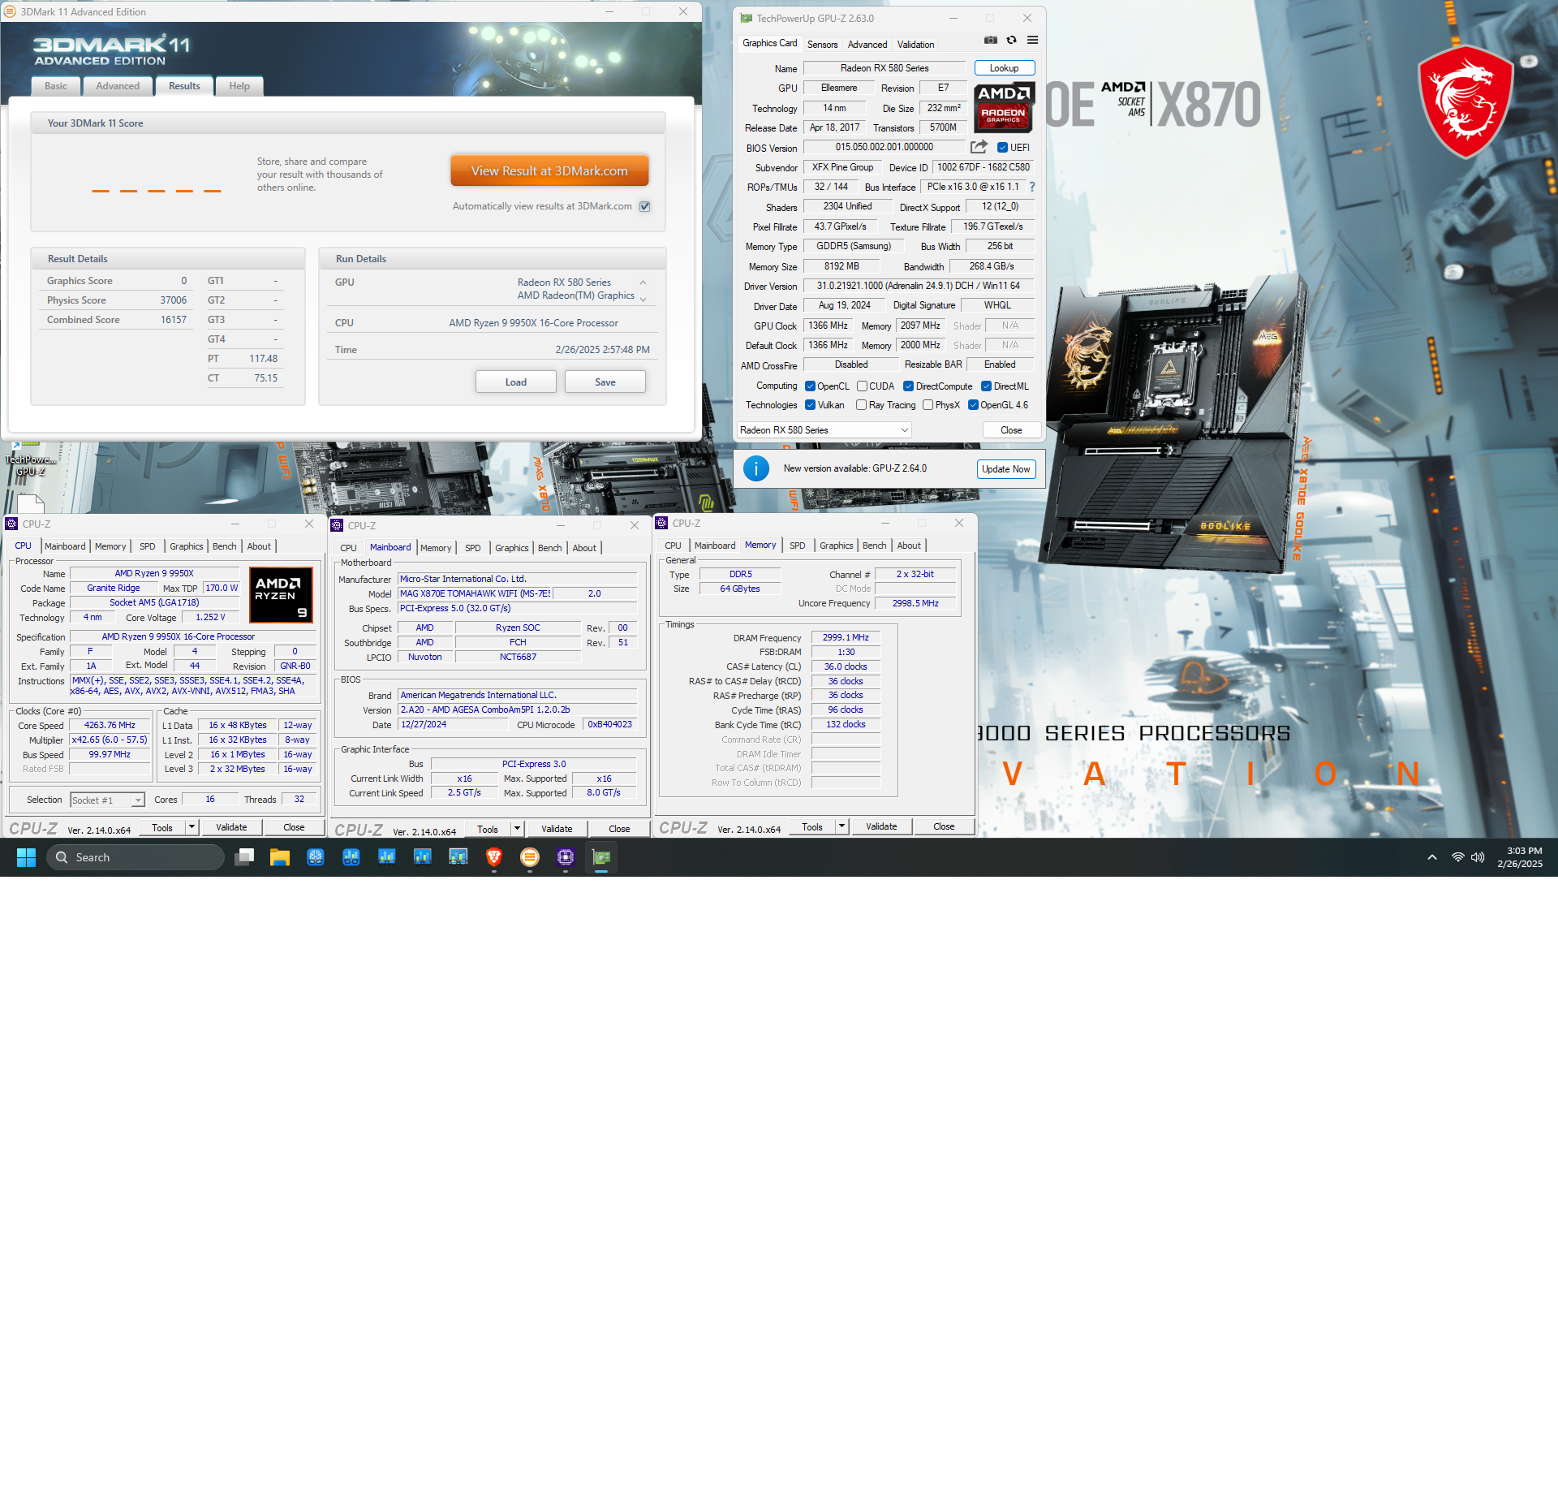The width and height of the screenshot is (1558, 1501).
Task: Click the Bus Interface question mark icon
Action: 1032,187
